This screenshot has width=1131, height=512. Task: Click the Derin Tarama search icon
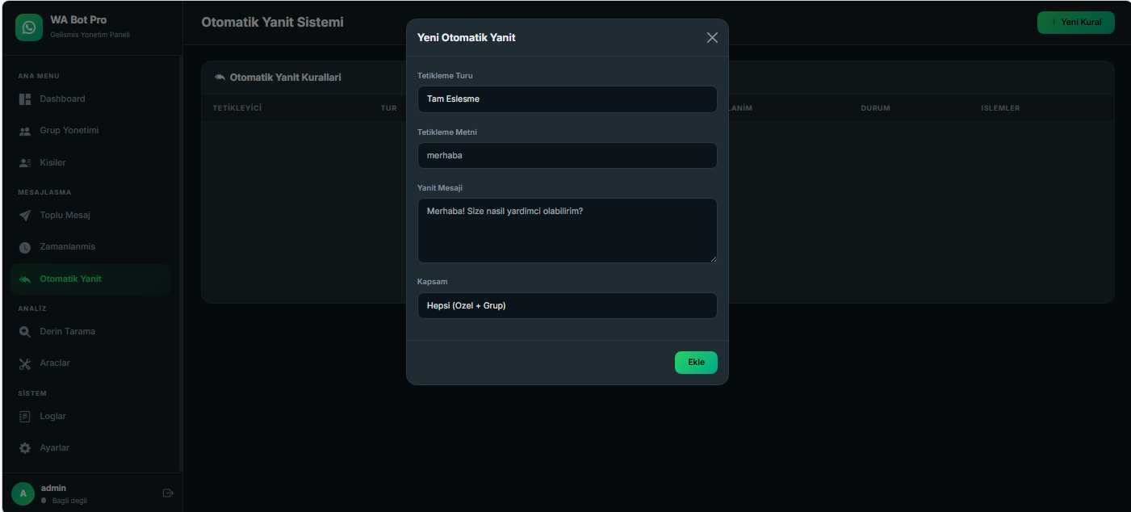pyautogui.click(x=25, y=332)
